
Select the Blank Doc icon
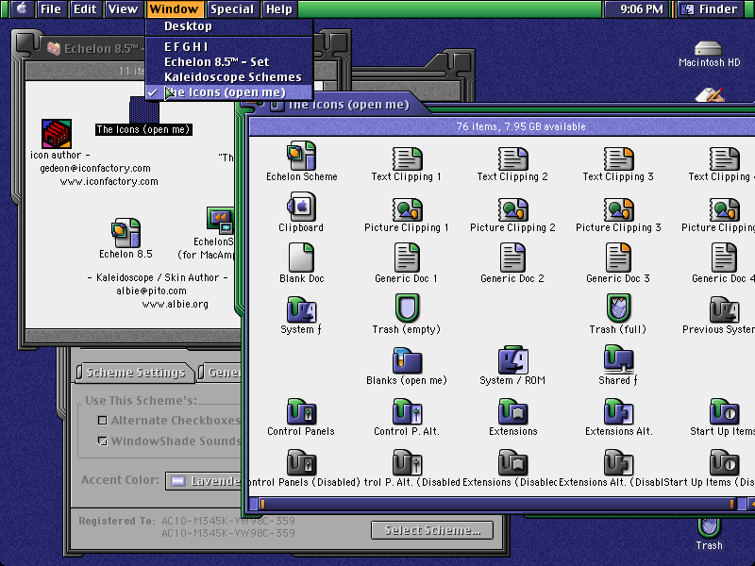(301, 258)
